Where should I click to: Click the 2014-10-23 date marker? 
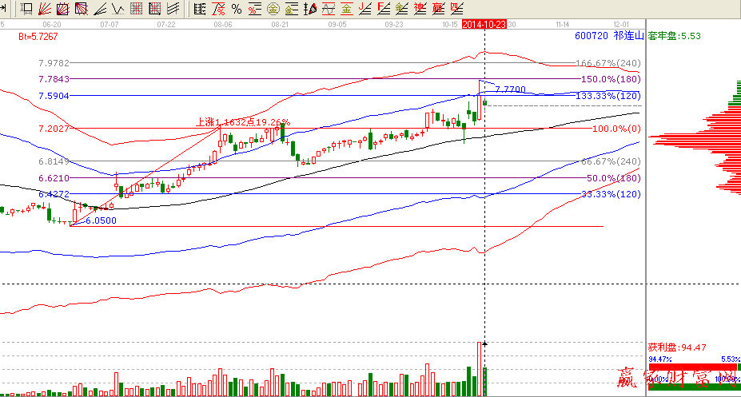click(x=484, y=26)
